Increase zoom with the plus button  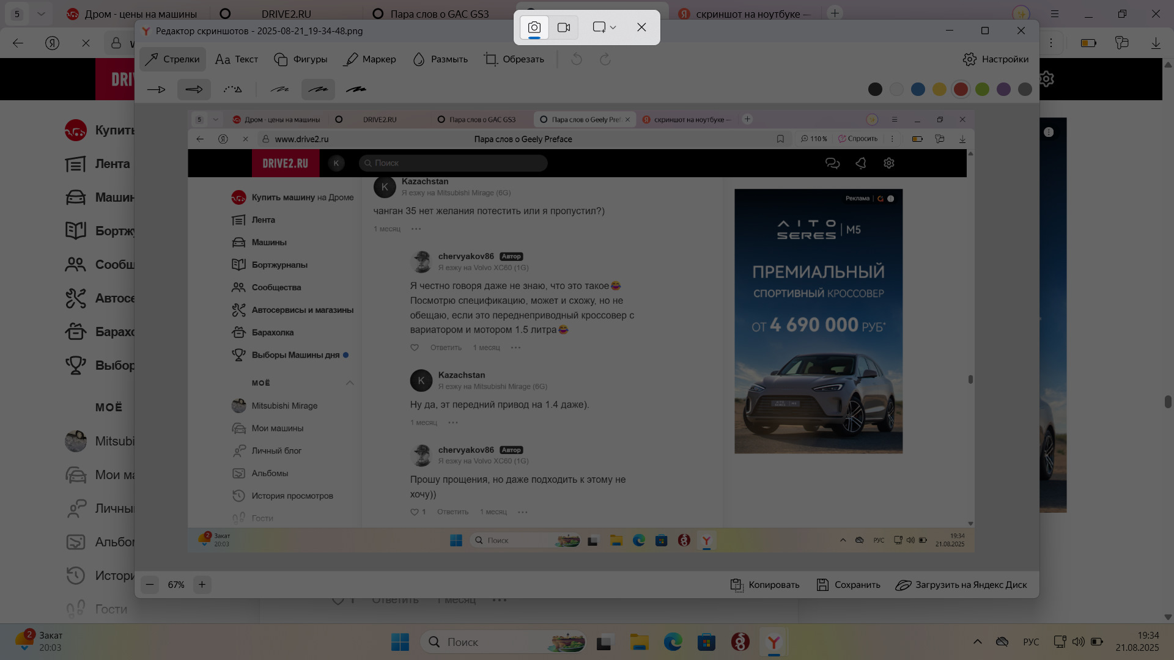202,585
